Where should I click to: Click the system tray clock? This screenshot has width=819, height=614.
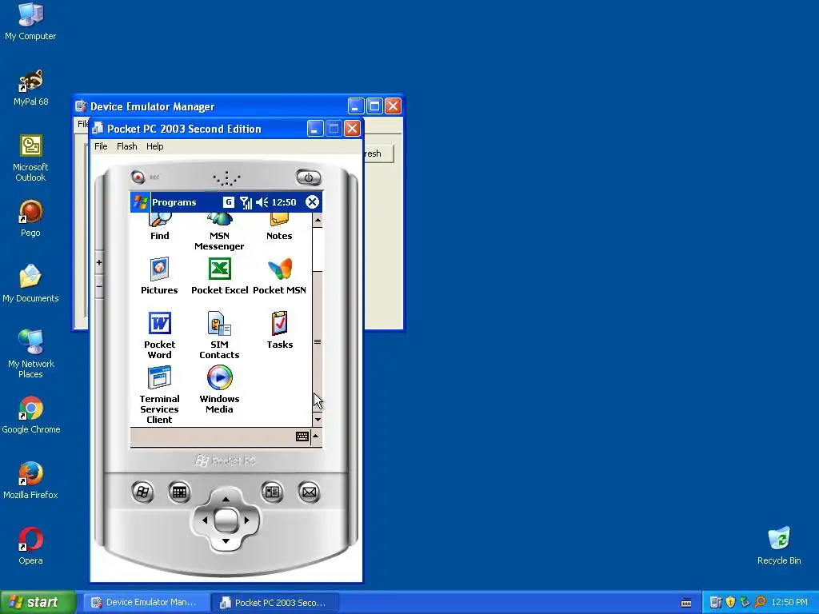[789, 603]
